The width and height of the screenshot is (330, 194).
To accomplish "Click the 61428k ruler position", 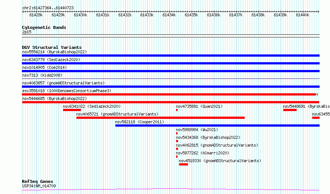I will click(x=36, y=15).
